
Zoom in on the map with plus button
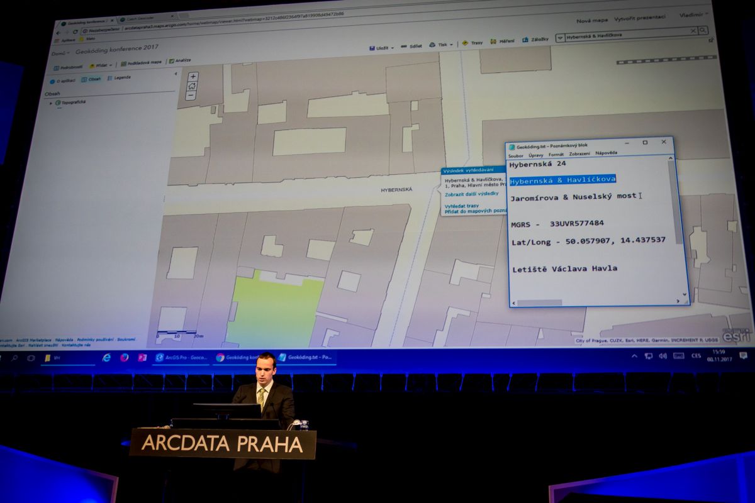point(193,77)
